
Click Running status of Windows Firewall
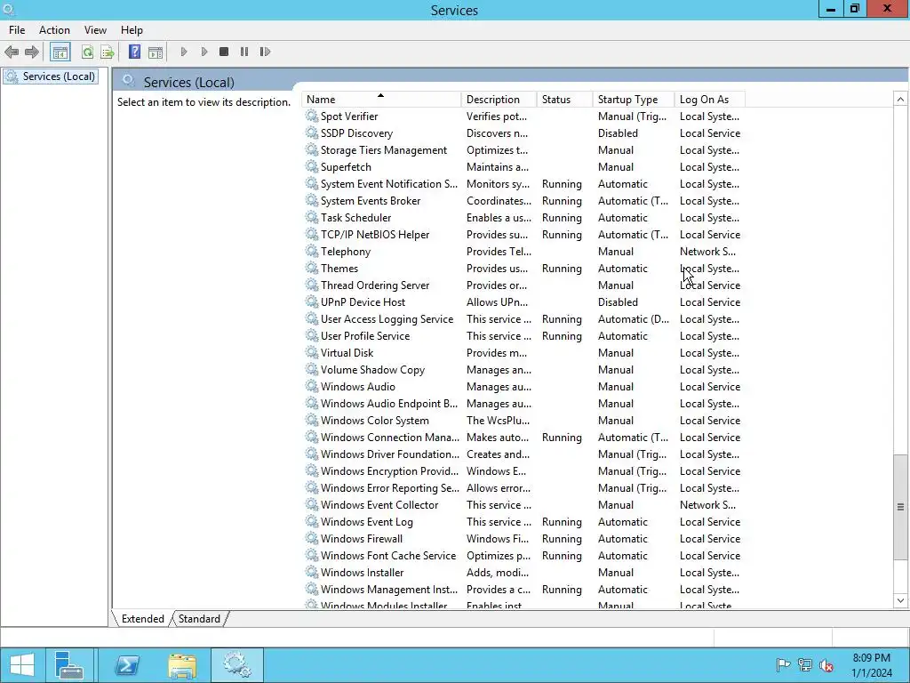pos(562,538)
